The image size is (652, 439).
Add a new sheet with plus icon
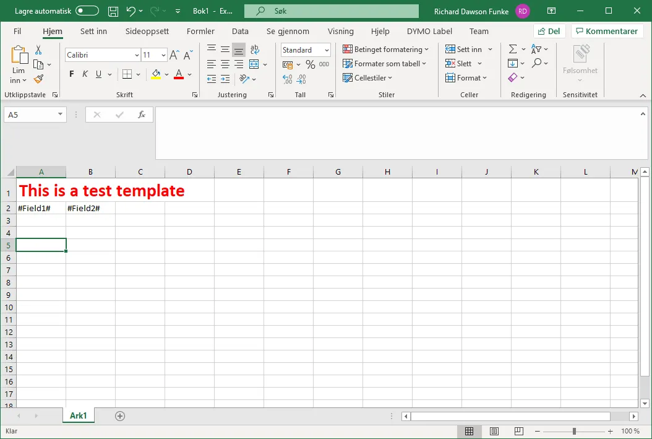[x=120, y=415]
